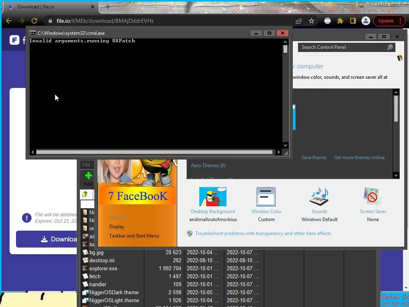The image size is (409, 307).
Task: Open the Chrome side panel icon
Action: (353, 21)
